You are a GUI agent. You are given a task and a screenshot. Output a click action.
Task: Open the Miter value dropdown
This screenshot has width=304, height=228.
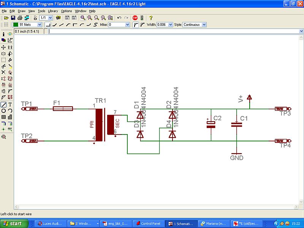(127, 25)
